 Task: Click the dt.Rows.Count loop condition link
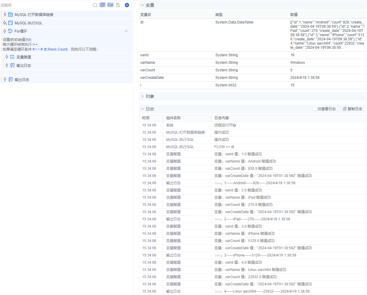(55, 49)
